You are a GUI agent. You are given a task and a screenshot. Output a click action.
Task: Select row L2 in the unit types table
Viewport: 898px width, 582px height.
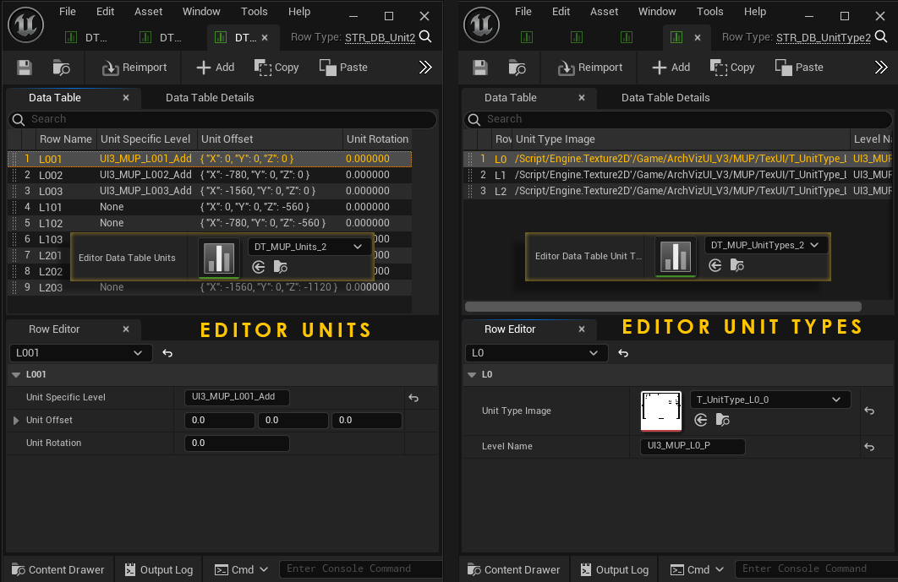678,191
